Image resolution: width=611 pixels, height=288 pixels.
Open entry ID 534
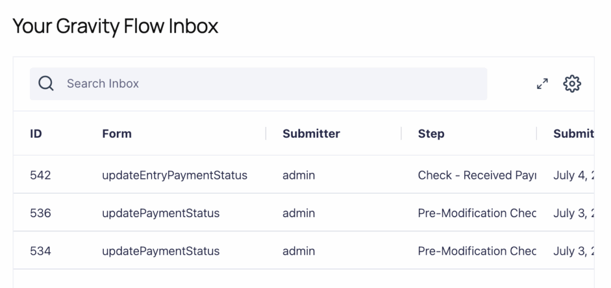tap(41, 251)
